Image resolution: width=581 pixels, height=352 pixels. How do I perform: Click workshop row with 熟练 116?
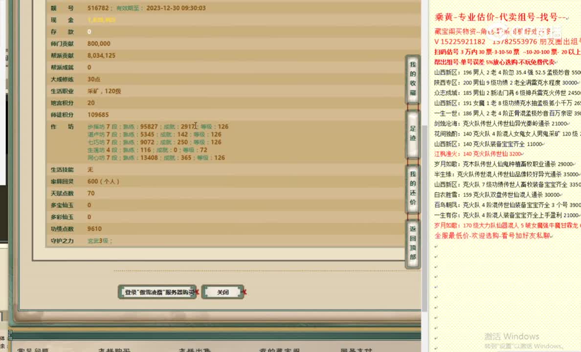point(148,150)
